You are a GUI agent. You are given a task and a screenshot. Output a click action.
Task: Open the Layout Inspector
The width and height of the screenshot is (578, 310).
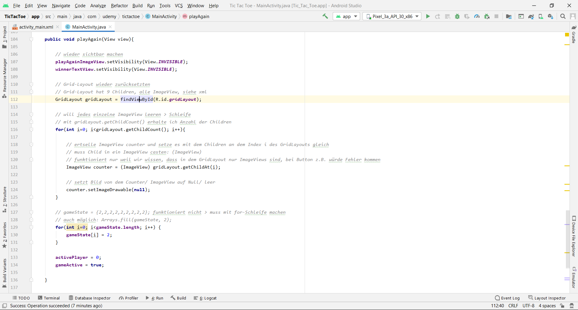pos(547,298)
